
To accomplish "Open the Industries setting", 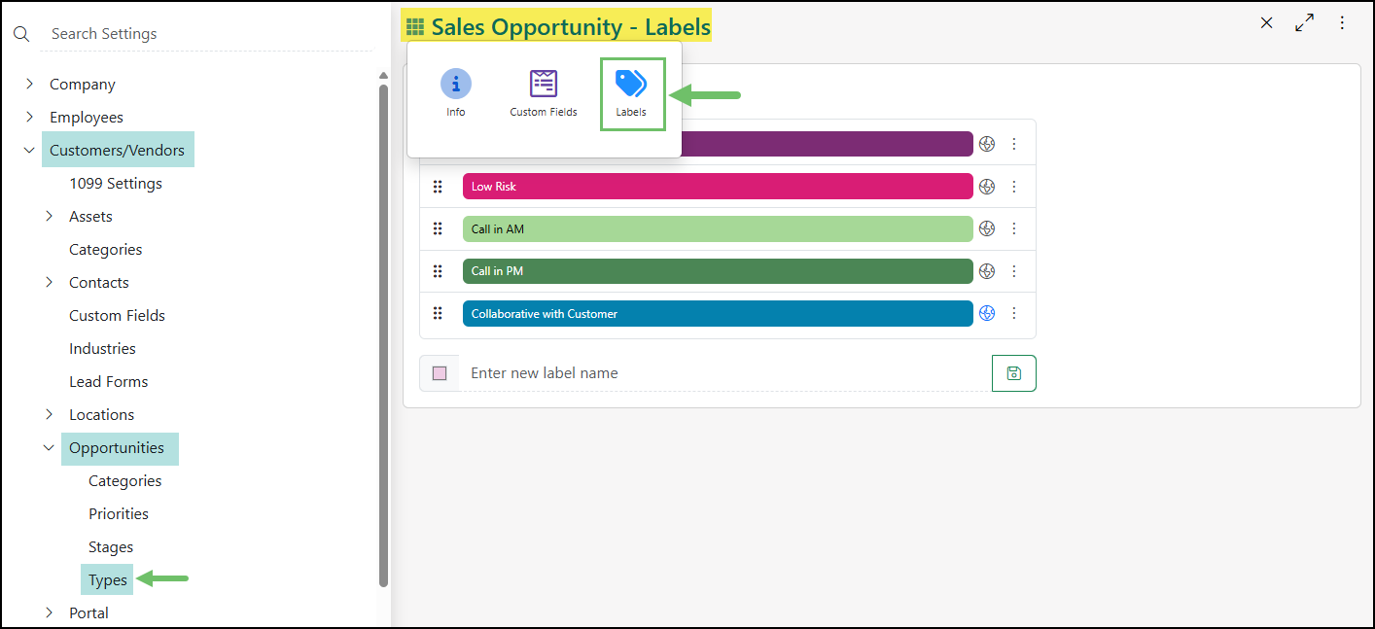I will (102, 349).
